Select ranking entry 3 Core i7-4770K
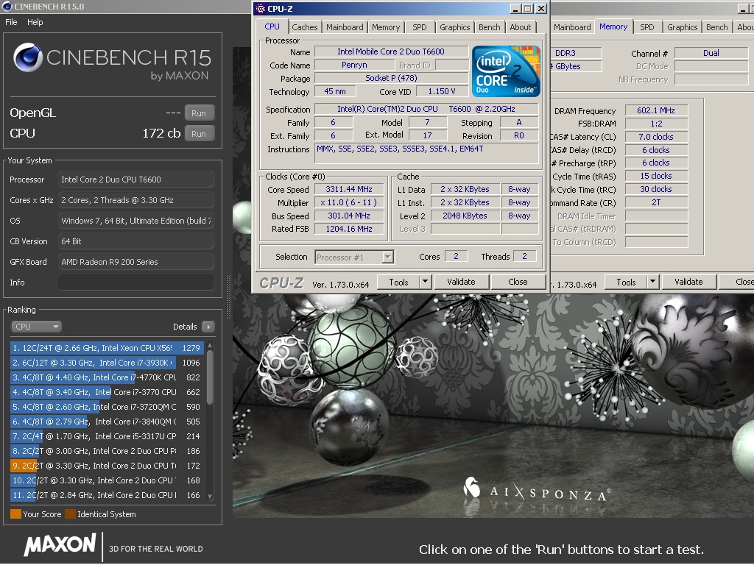The width and height of the screenshot is (754, 565). coord(107,377)
